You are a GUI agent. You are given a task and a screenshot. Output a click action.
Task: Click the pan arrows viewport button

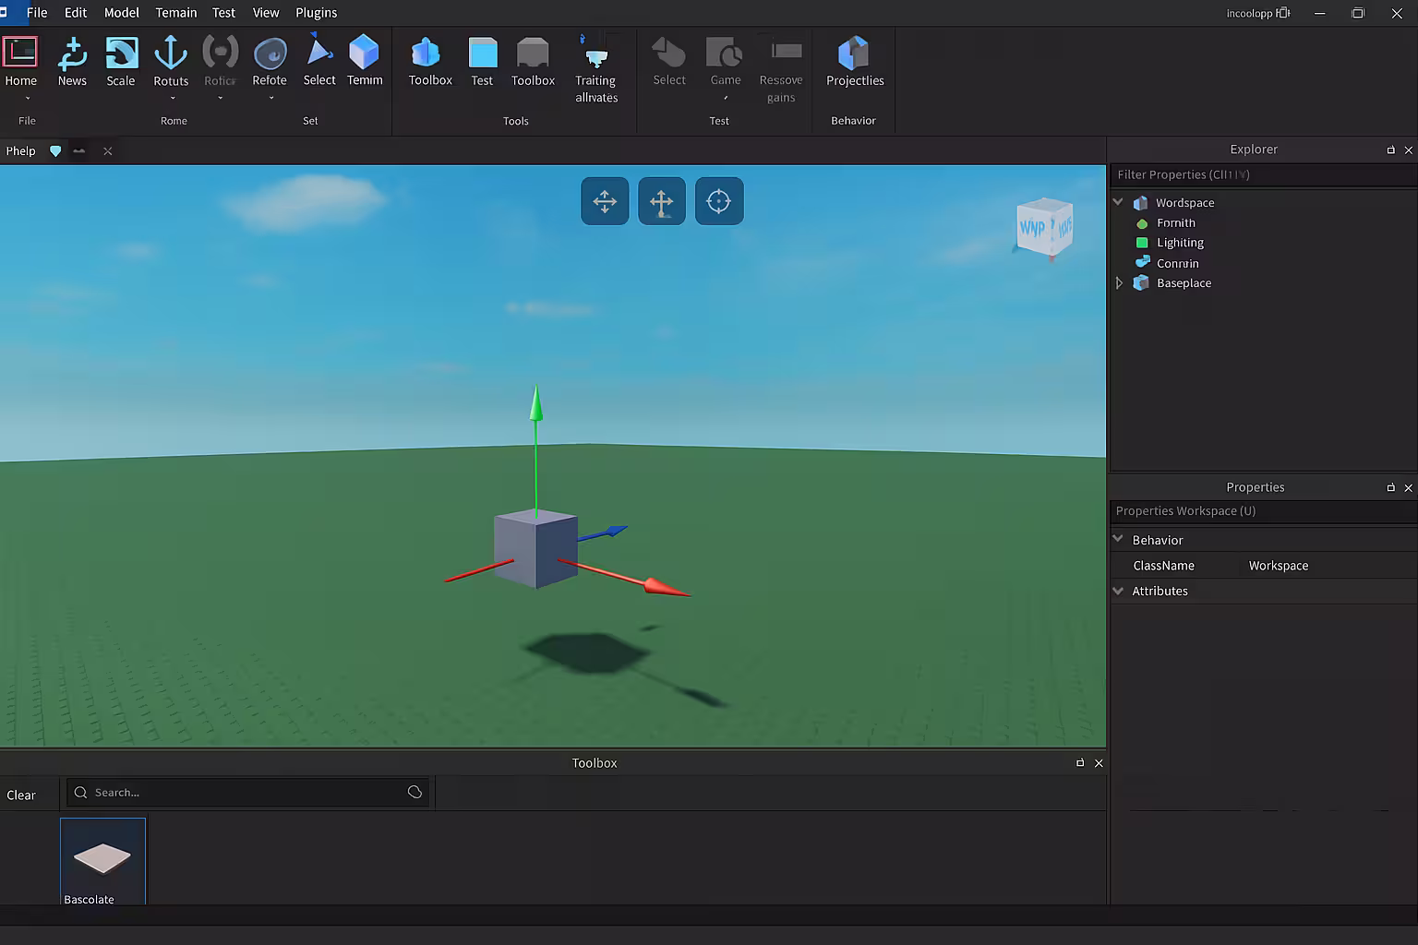point(605,201)
